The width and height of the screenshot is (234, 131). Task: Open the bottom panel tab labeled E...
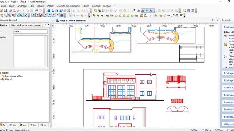coord(43,125)
